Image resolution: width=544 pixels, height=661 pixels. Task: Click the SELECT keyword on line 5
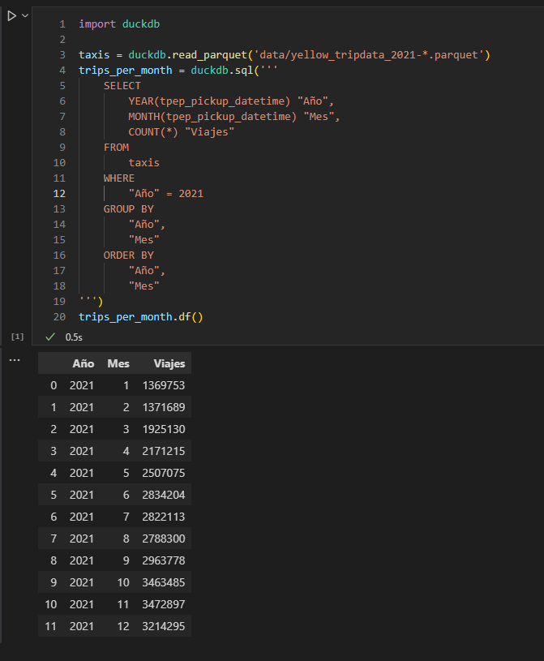point(122,85)
